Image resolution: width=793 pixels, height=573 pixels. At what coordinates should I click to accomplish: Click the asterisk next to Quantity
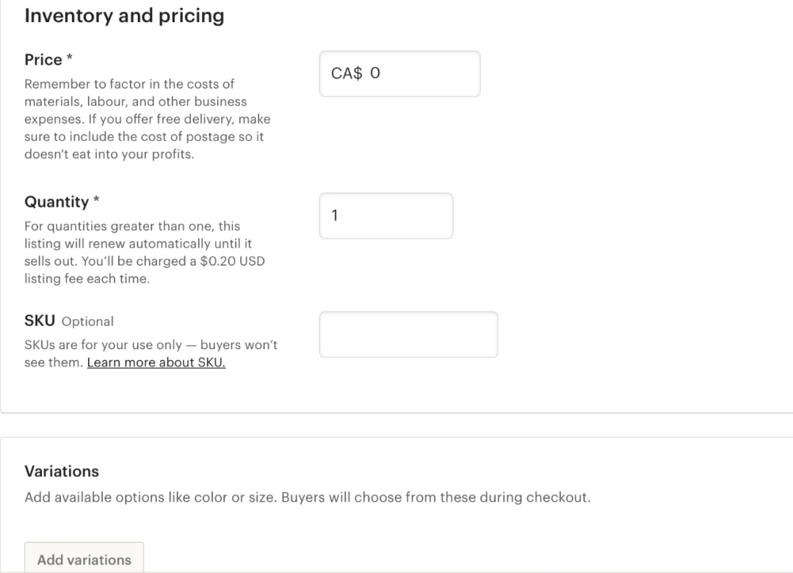pyautogui.click(x=96, y=199)
